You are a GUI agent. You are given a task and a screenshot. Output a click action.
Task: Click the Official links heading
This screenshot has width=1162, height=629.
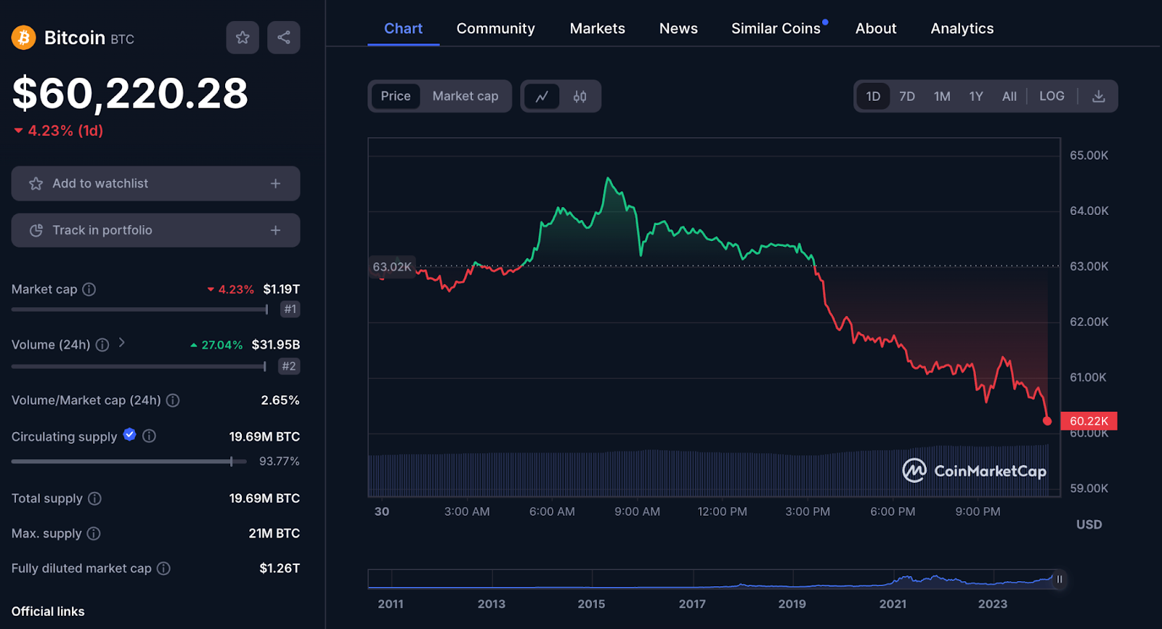click(48, 612)
